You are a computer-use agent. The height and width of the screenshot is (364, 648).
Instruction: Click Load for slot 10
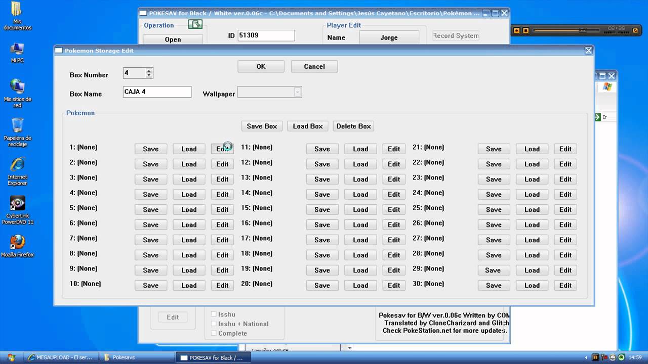(189, 285)
